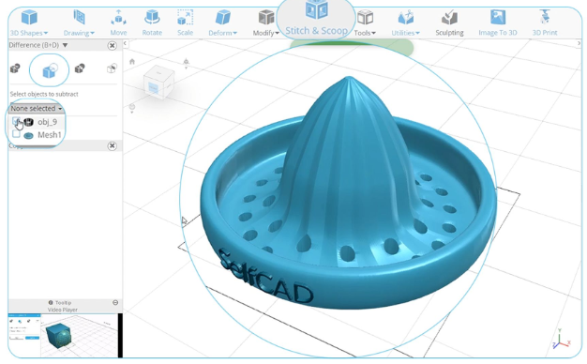Open the Stitch & Scoop tool
The height and width of the screenshot is (364, 587).
[x=316, y=19]
